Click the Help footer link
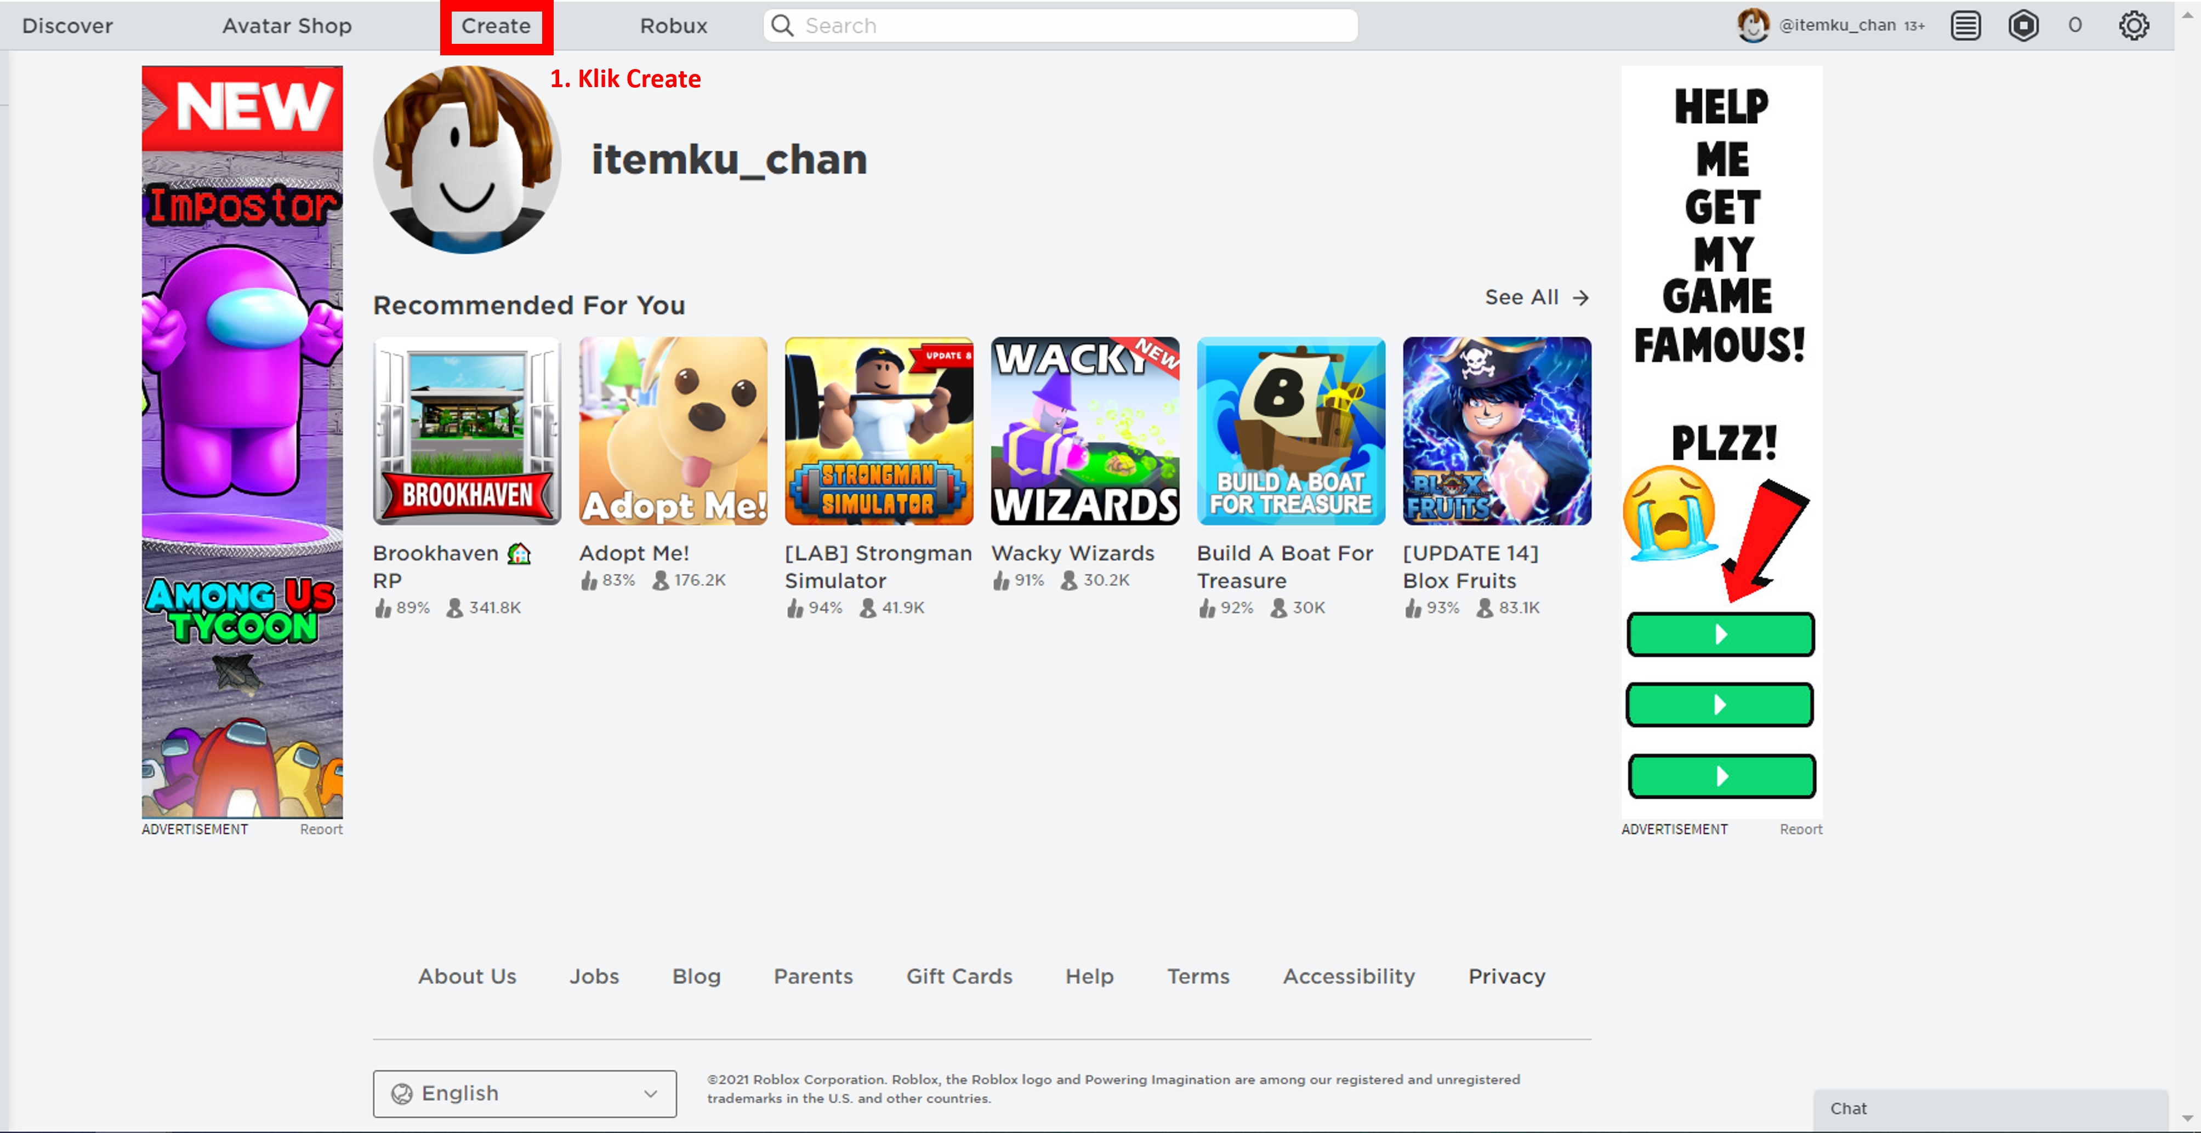Viewport: 2201px width, 1133px height. tap(1090, 975)
